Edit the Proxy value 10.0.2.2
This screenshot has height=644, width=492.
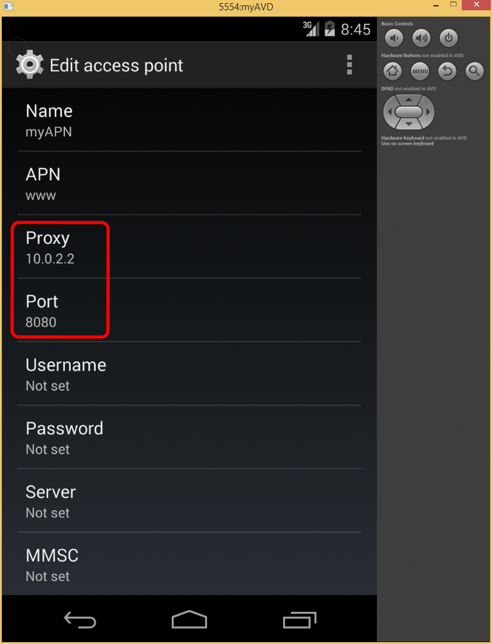click(188, 247)
